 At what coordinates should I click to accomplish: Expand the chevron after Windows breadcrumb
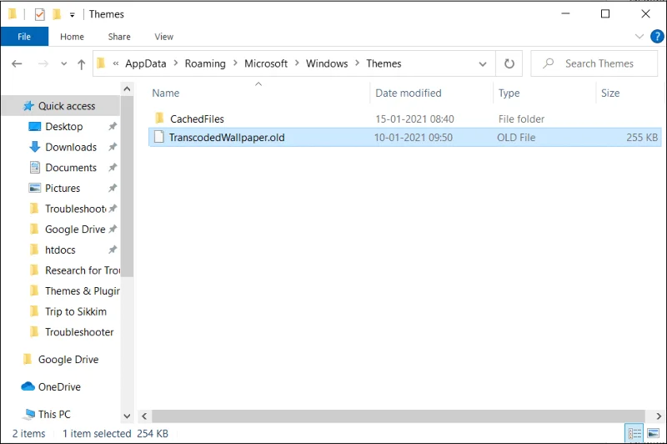click(358, 63)
